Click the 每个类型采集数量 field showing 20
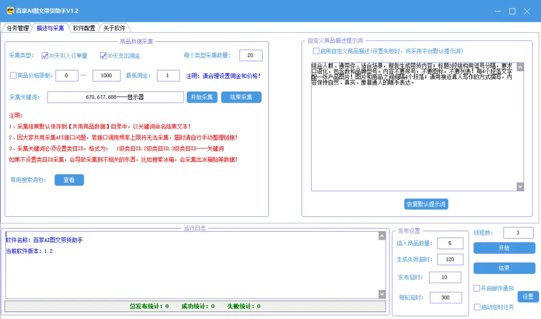The image size is (541, 319). (250, 56)
